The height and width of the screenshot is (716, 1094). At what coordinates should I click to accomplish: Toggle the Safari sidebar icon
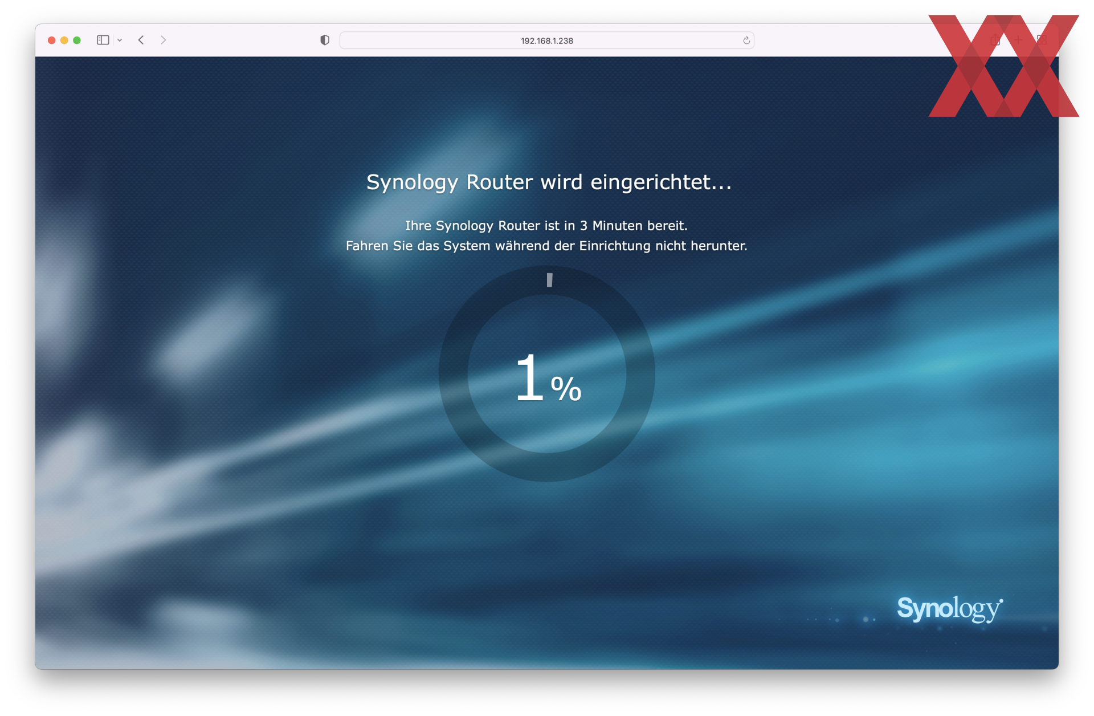(x=103, y=40)
